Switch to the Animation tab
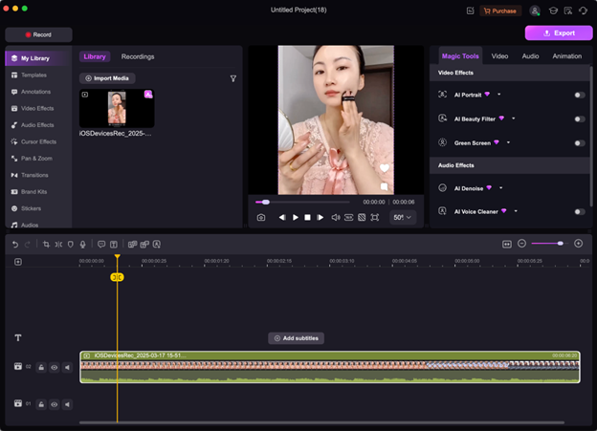 coord(567,56)
